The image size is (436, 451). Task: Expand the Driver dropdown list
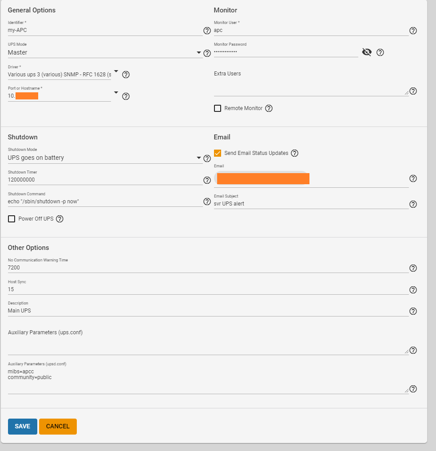pos(116,71)
